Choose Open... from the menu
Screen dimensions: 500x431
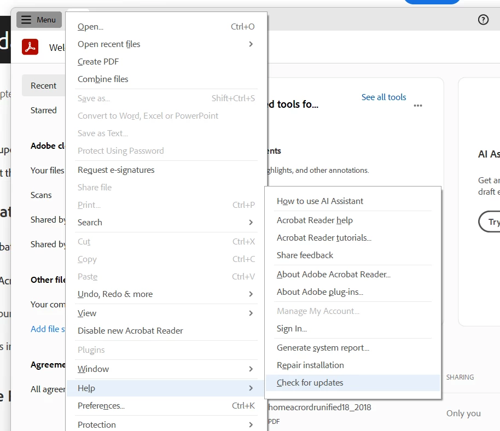[x=166, y=27]
